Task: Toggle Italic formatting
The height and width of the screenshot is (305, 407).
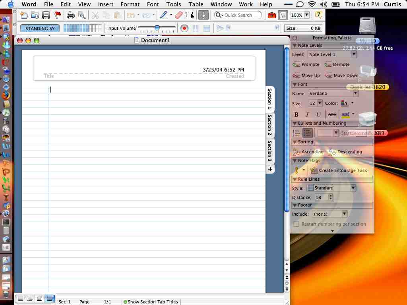Action: pyautogui.click(x=307, y=114)
